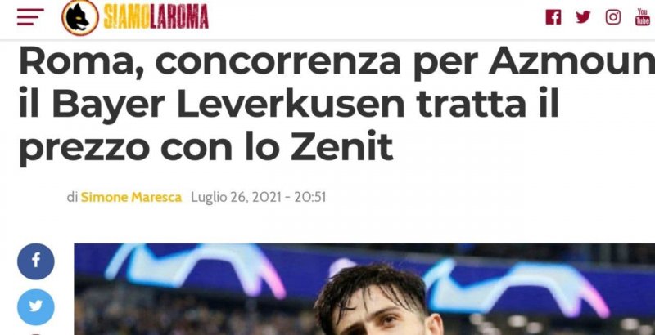Click the Luglio 26, 2021 publication date
This screenshot has width=655, height=335.
(x=237, y=197)
